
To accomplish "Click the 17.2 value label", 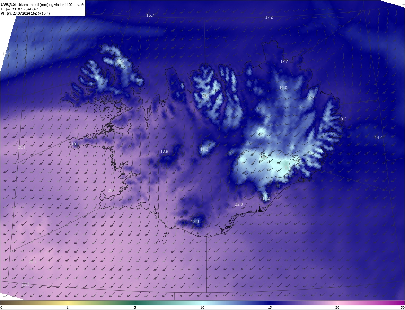I will click(269, 17).
